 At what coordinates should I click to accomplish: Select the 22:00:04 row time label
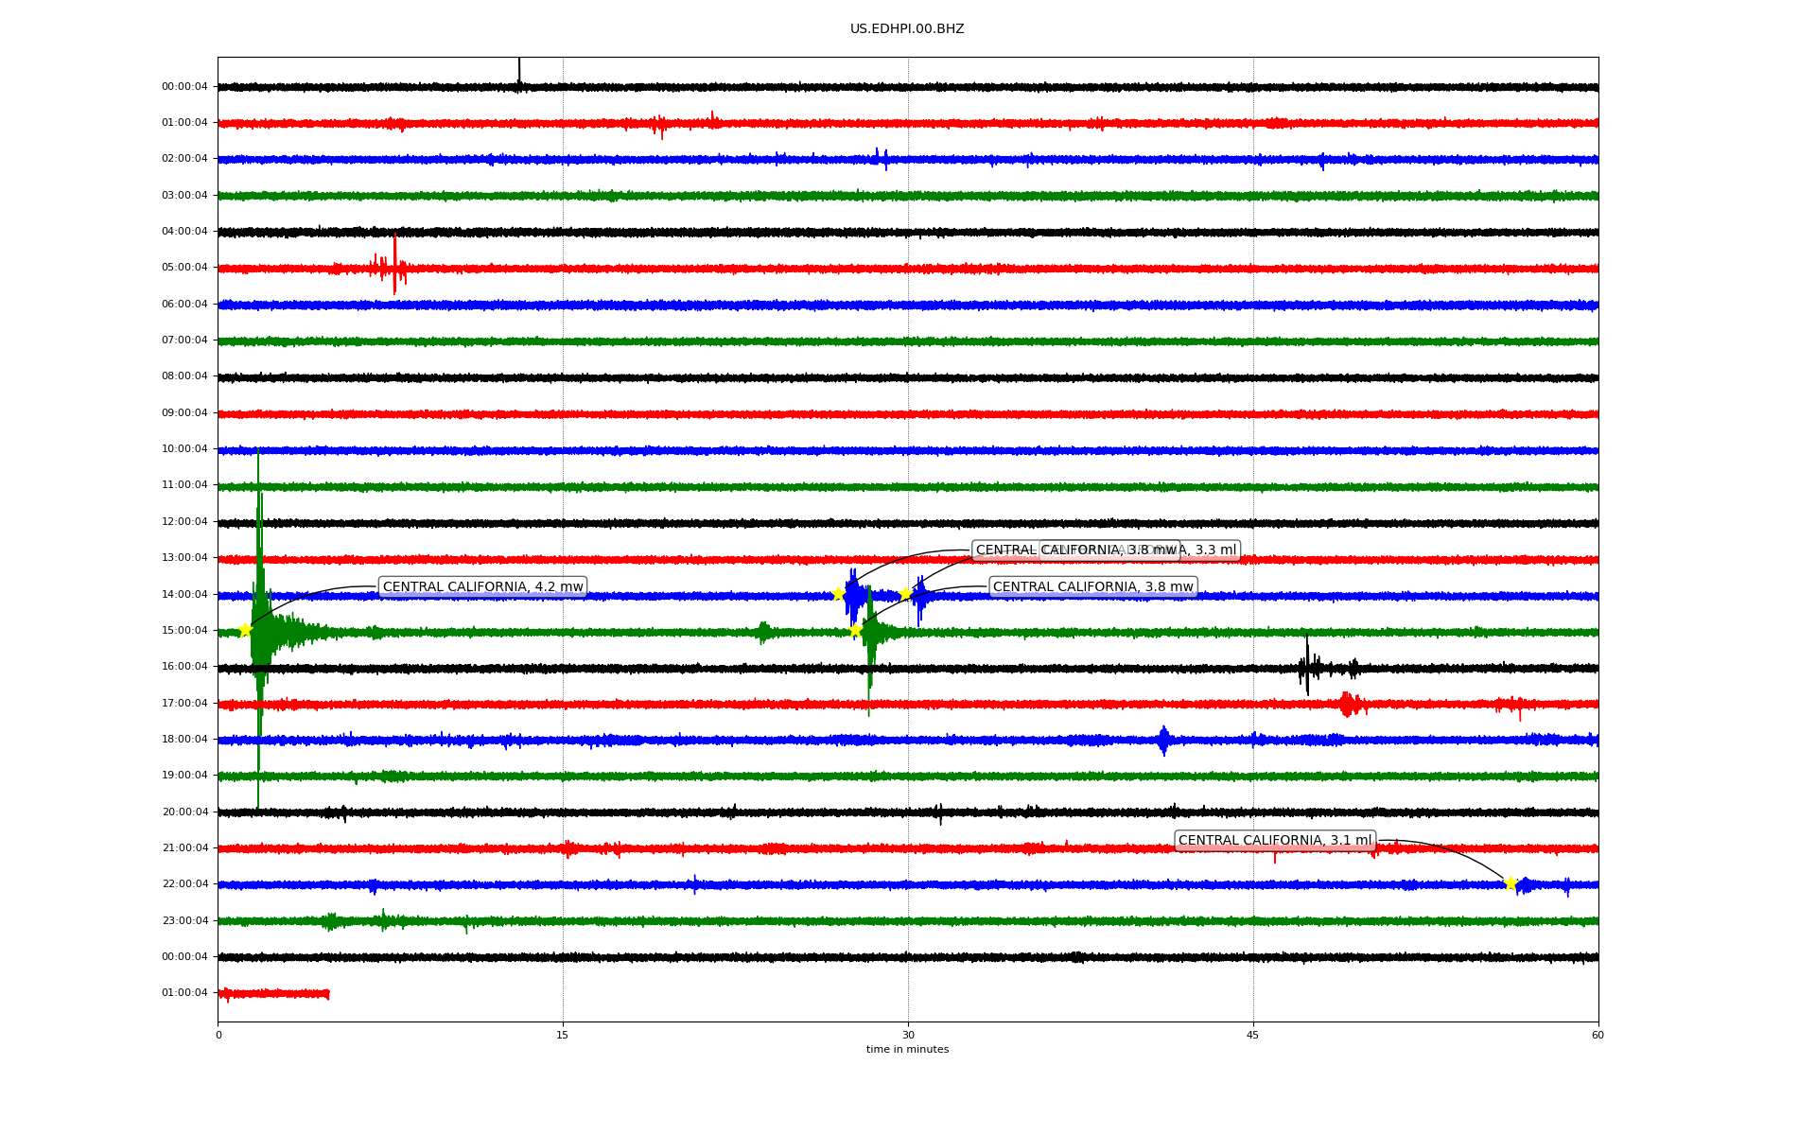[x=184, y=883]
